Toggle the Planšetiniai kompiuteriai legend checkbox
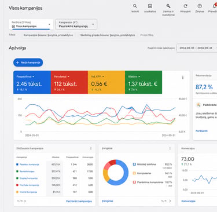 (134, 182)
